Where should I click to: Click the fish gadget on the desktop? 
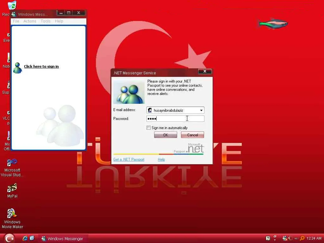coord(272,23)
